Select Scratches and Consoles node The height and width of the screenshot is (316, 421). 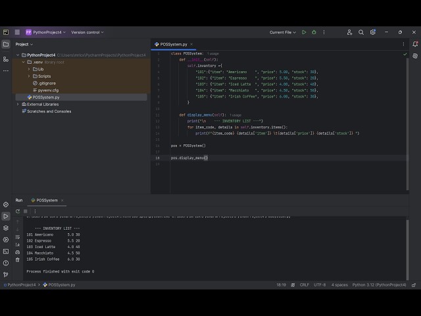(47, 111)
